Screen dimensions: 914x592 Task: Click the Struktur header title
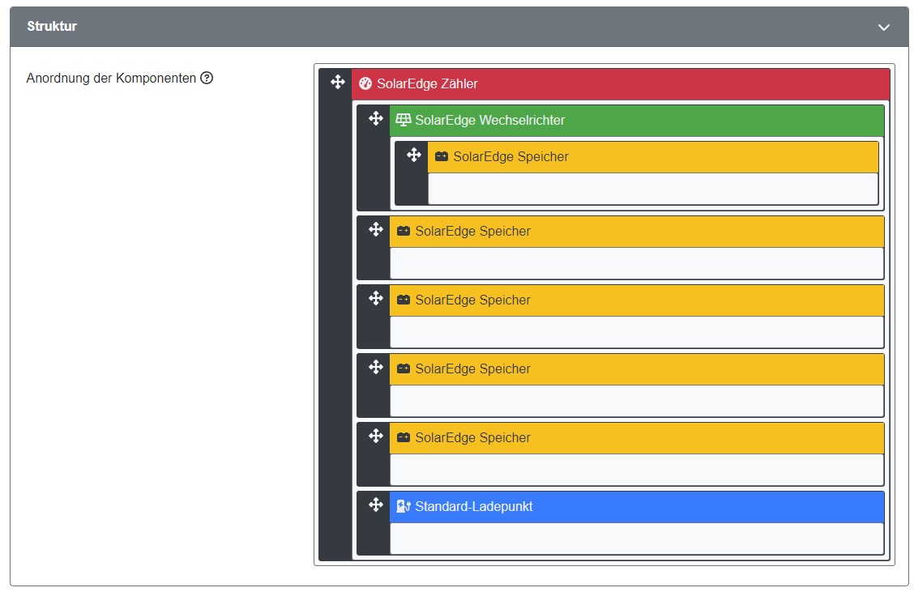[x=52, y=26]
